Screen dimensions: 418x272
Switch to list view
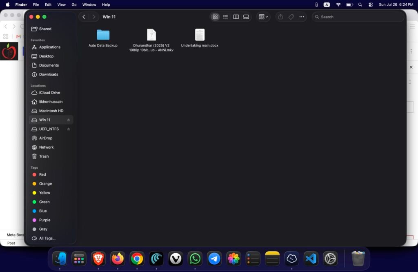point(225,17)
